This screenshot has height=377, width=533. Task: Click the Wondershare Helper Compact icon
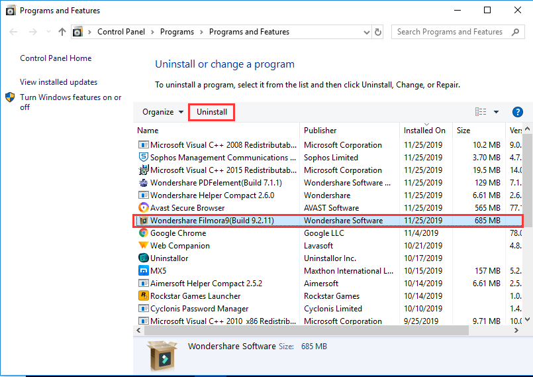coord(144,195)
